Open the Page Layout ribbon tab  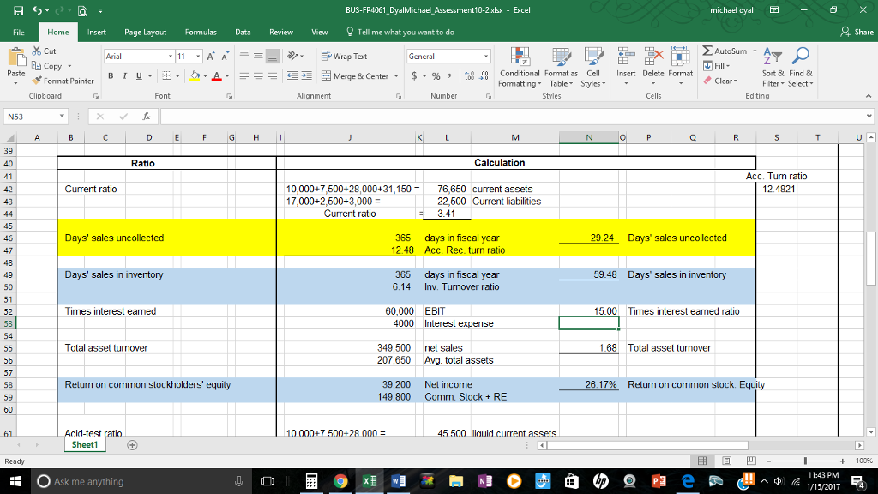145,33
